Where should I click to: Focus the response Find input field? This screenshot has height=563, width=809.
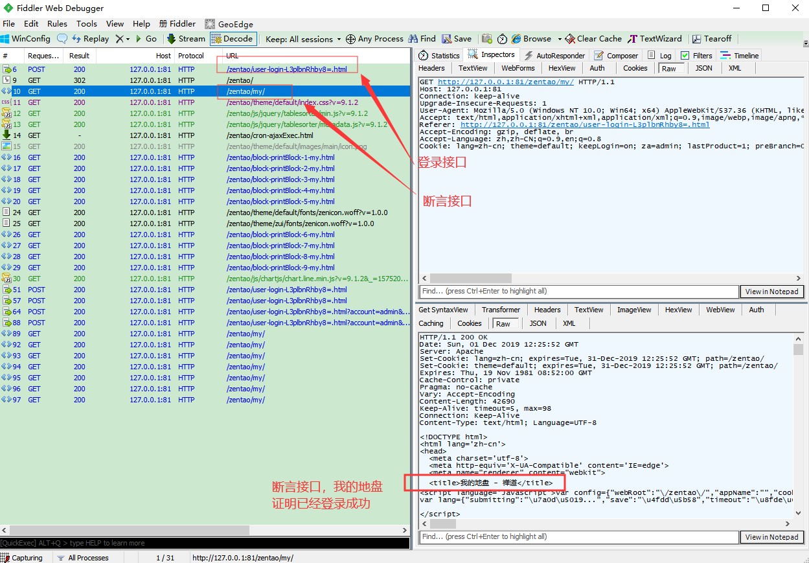tap(578, 537)
